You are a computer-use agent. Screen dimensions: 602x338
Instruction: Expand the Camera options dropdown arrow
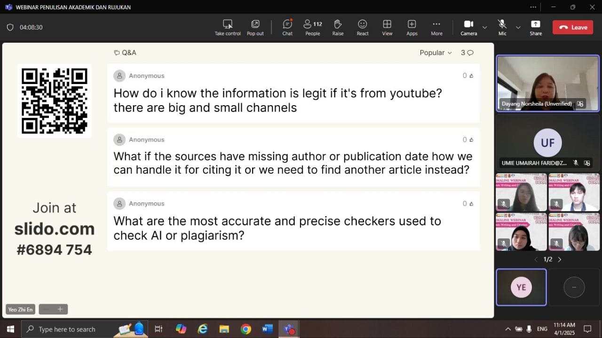(x=484, y=27)
